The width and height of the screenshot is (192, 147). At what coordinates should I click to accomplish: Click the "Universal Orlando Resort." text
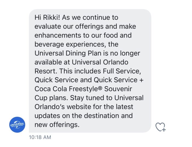81,67
